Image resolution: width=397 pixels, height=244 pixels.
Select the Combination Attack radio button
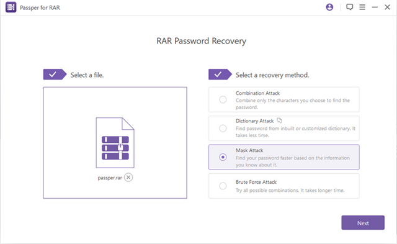point(223,99)
